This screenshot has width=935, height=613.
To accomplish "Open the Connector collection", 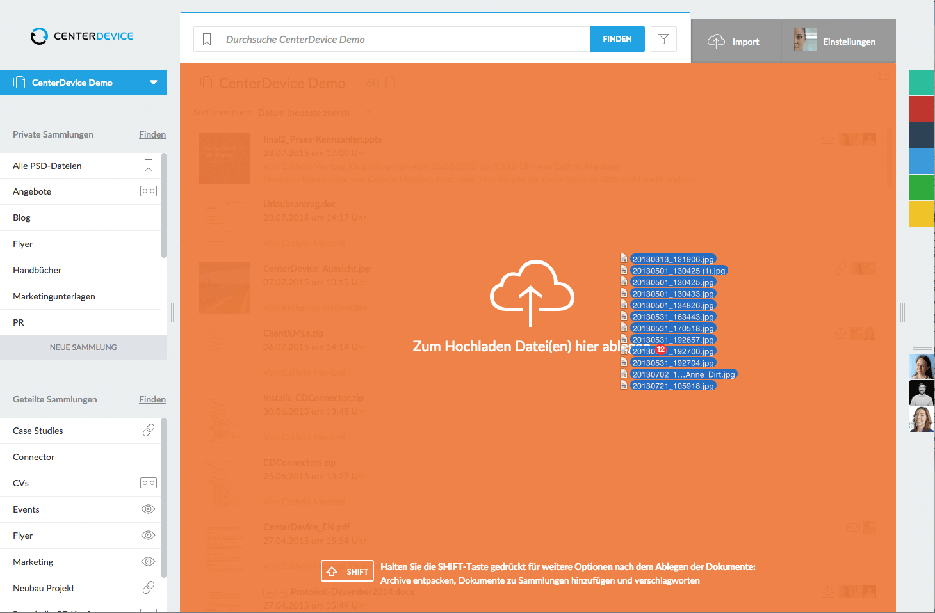I will pos(81,457).
